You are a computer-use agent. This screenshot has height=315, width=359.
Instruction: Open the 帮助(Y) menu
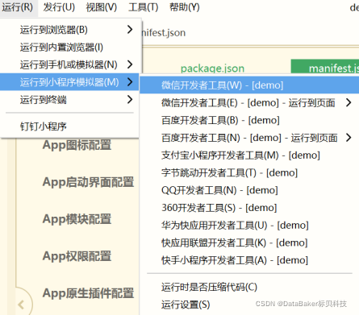185,7
